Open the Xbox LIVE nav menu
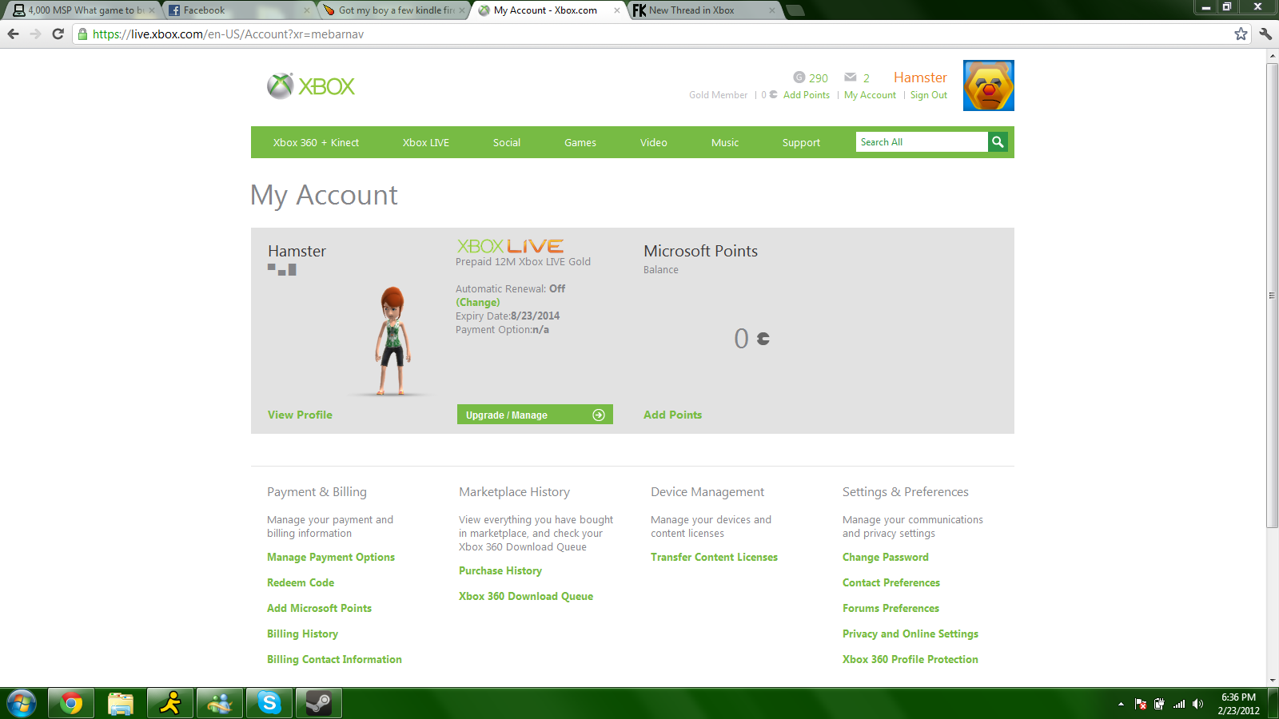 [x=426, y=142]
